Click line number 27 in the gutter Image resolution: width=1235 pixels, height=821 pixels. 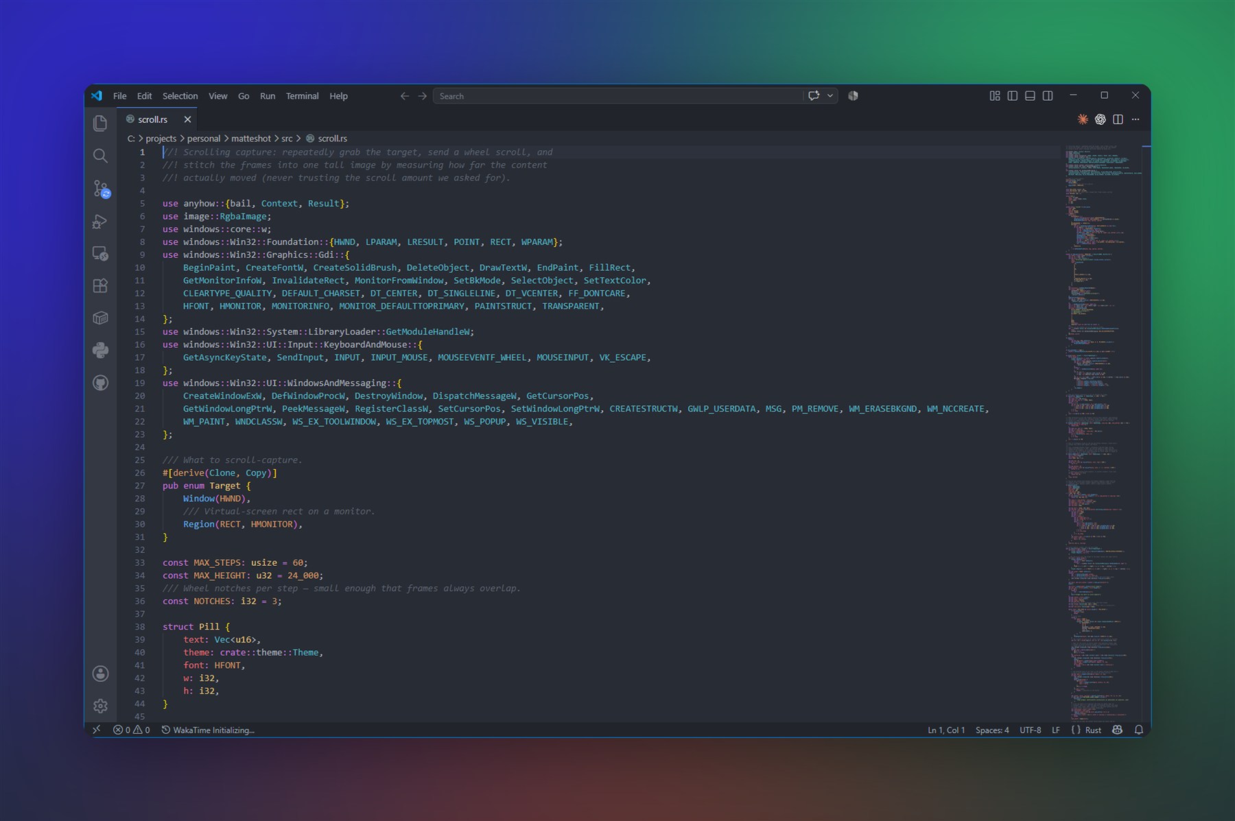(x=140, y=486)
